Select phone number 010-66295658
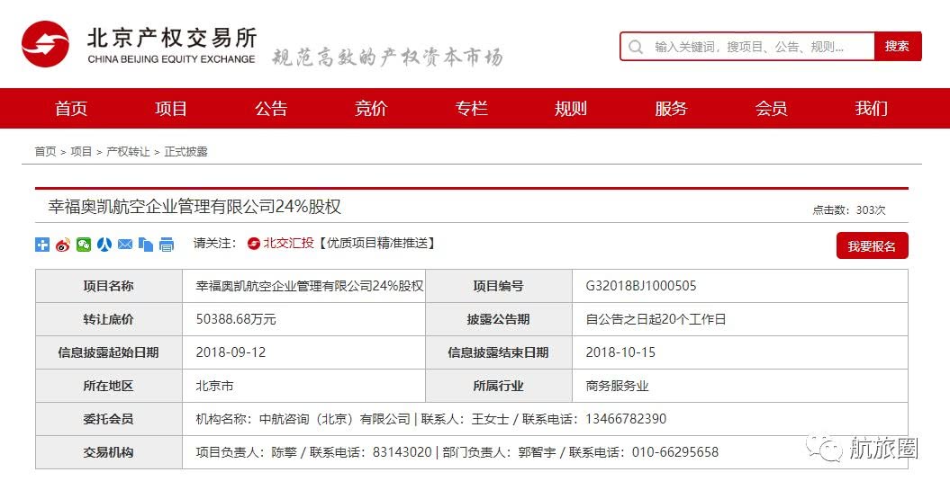 coord(675,452)
